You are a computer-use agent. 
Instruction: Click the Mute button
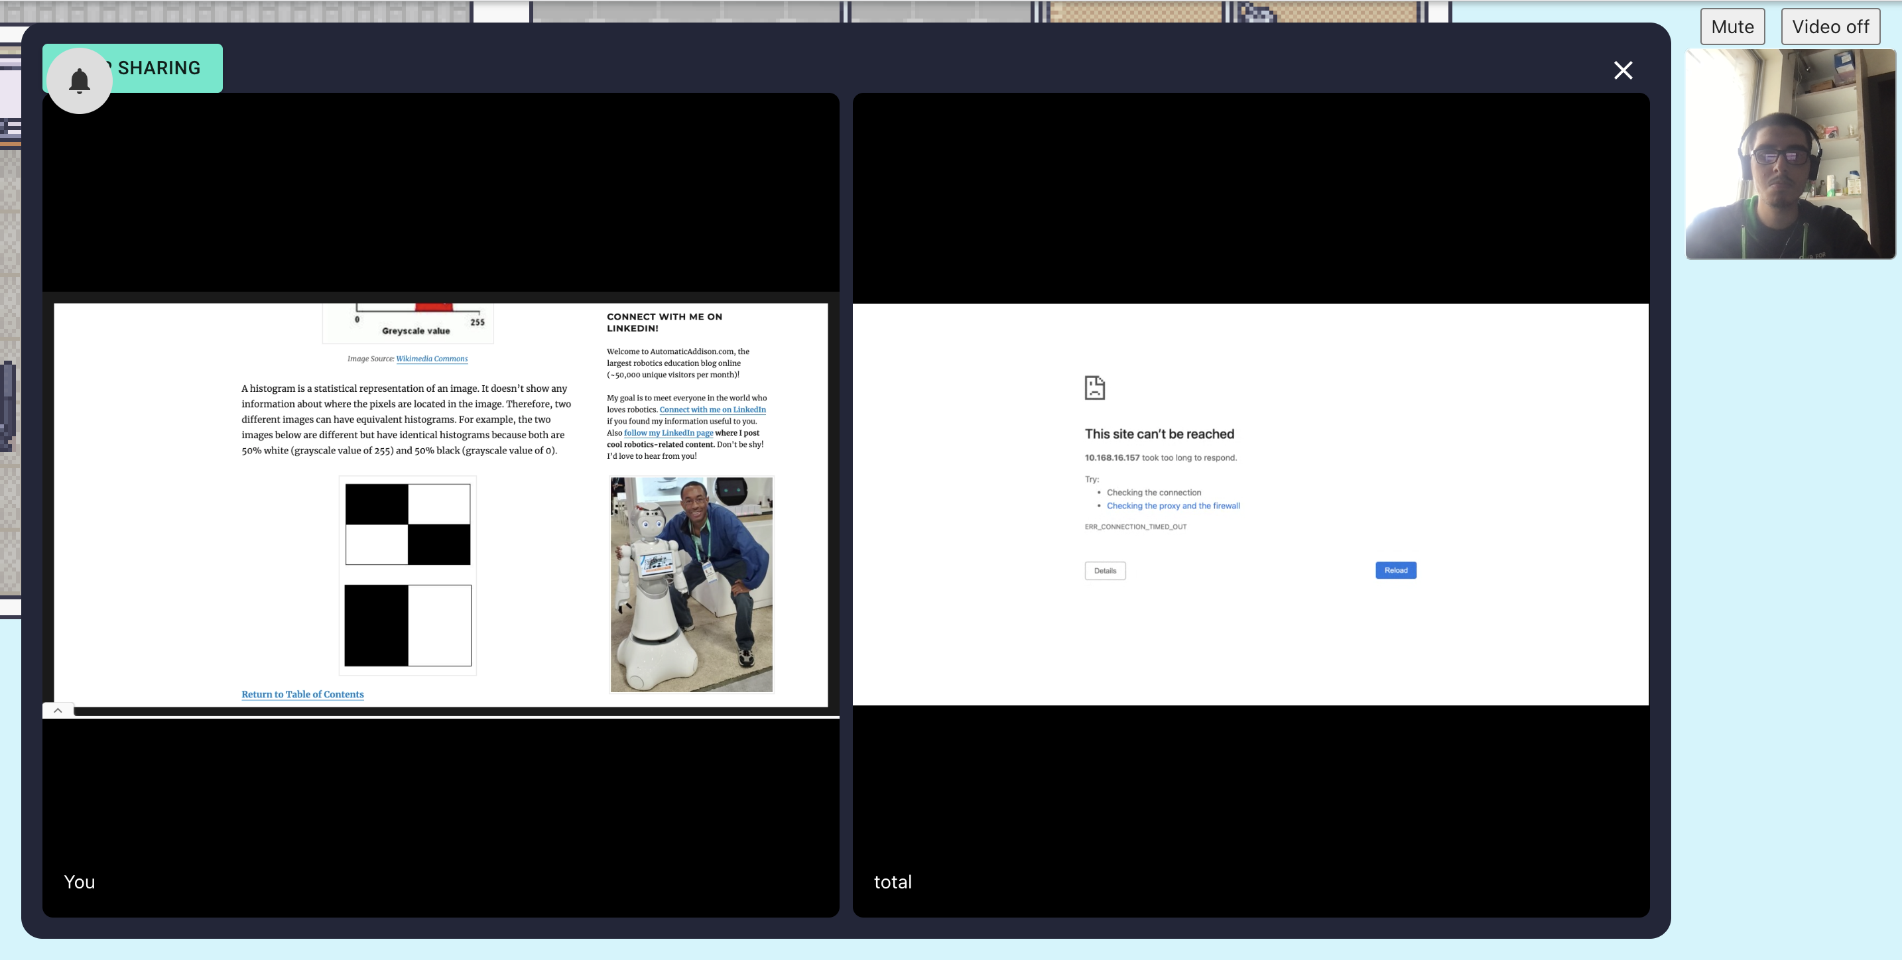tap(1732, 27)
